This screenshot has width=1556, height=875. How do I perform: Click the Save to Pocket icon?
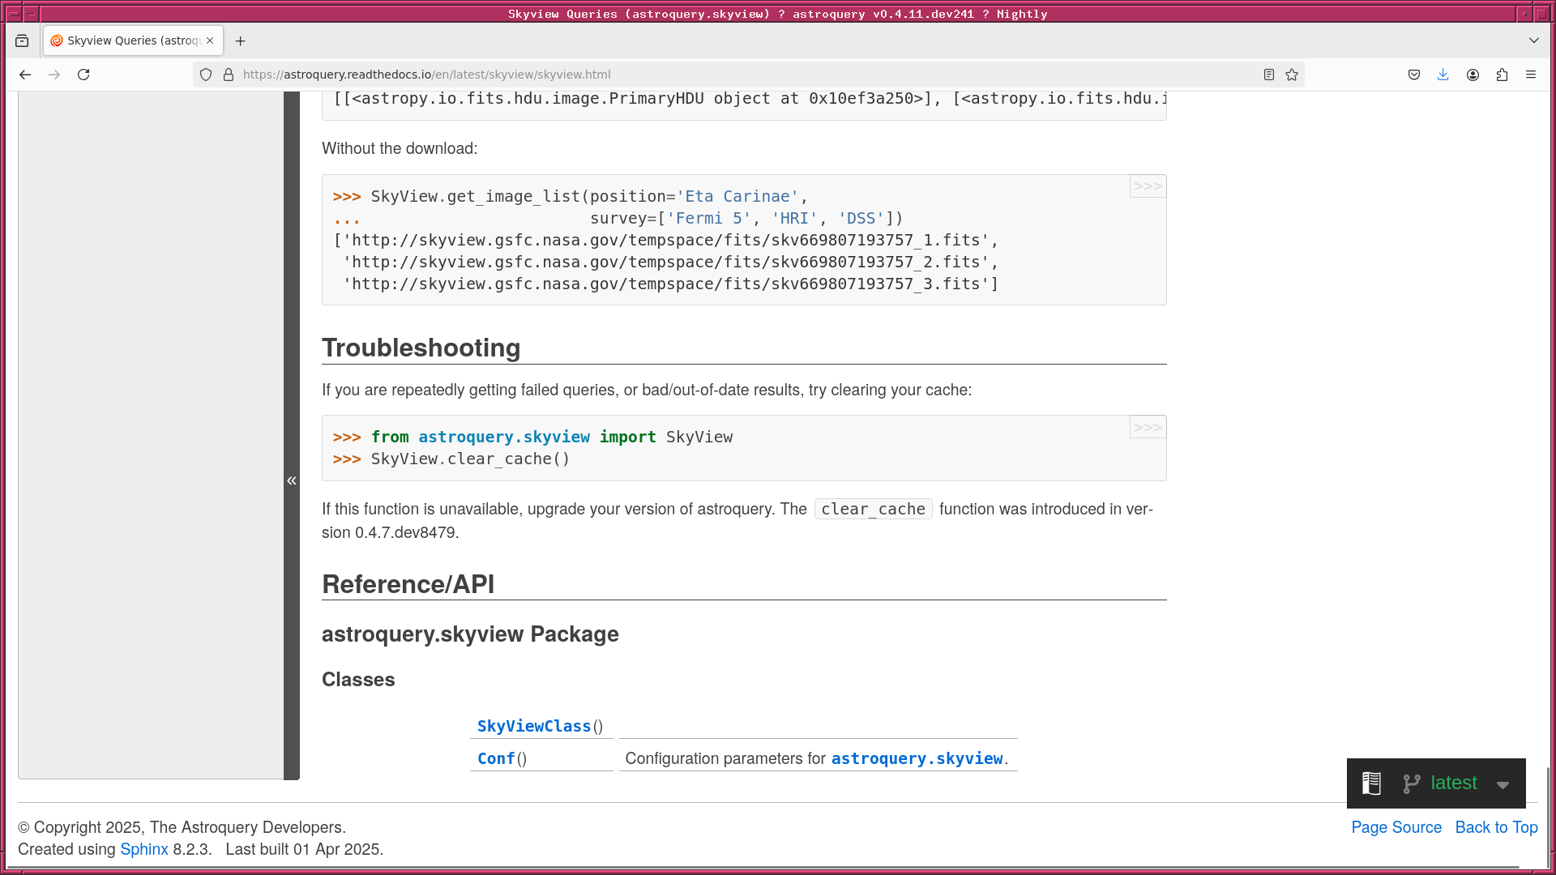[1414, 75]
